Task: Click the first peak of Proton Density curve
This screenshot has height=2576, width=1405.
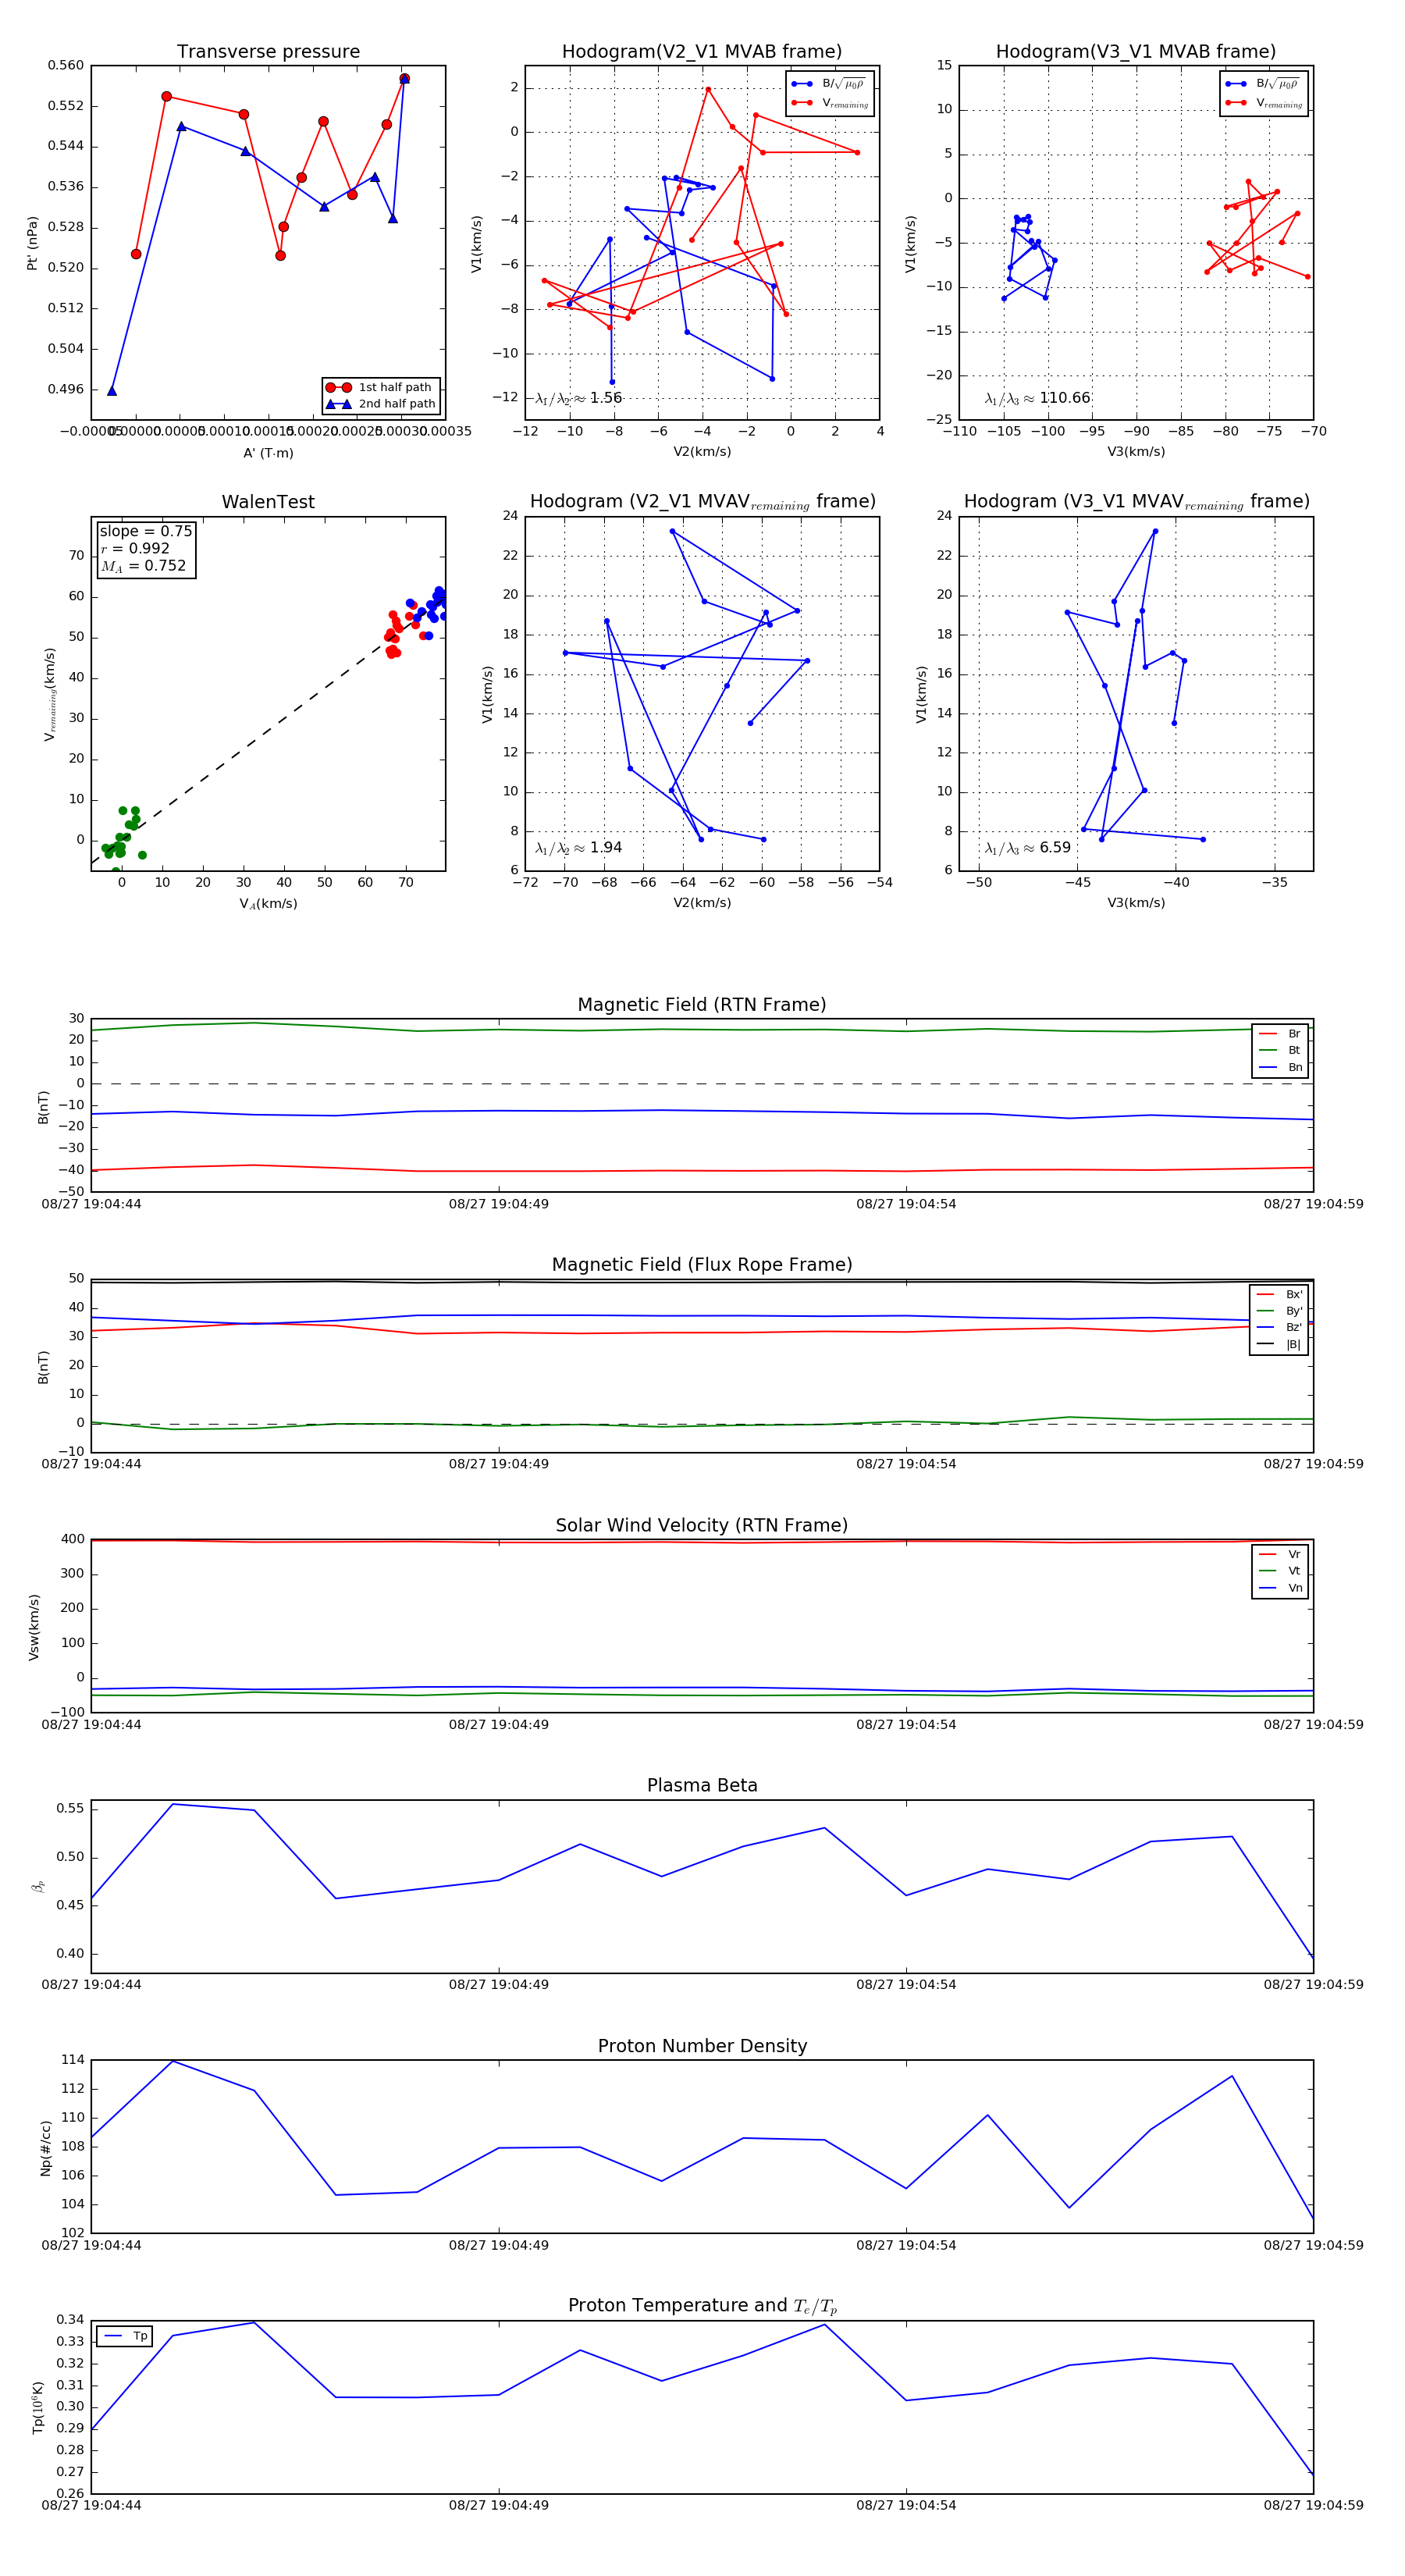Action: pyautogui.click(x=173, y=2061)
